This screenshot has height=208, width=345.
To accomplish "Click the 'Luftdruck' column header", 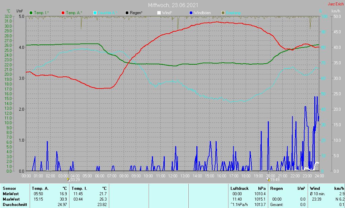I will coord(240,188).
